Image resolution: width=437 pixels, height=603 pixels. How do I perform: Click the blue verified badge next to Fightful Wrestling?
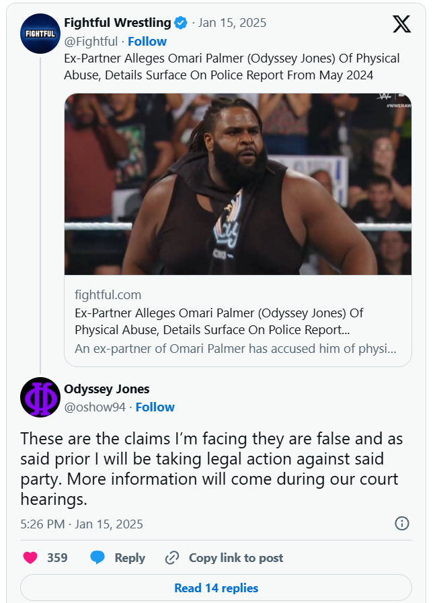pyautogui.click(x=181, y=24)
